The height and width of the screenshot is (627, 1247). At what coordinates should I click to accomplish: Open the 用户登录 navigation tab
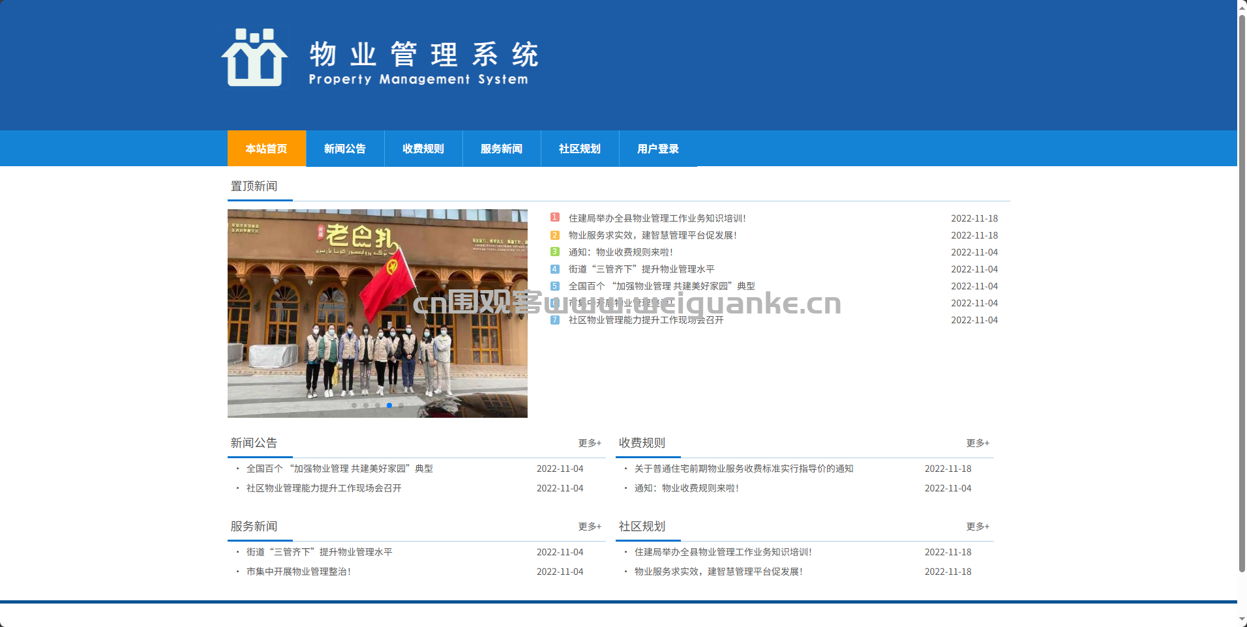(x=658, y=149)
